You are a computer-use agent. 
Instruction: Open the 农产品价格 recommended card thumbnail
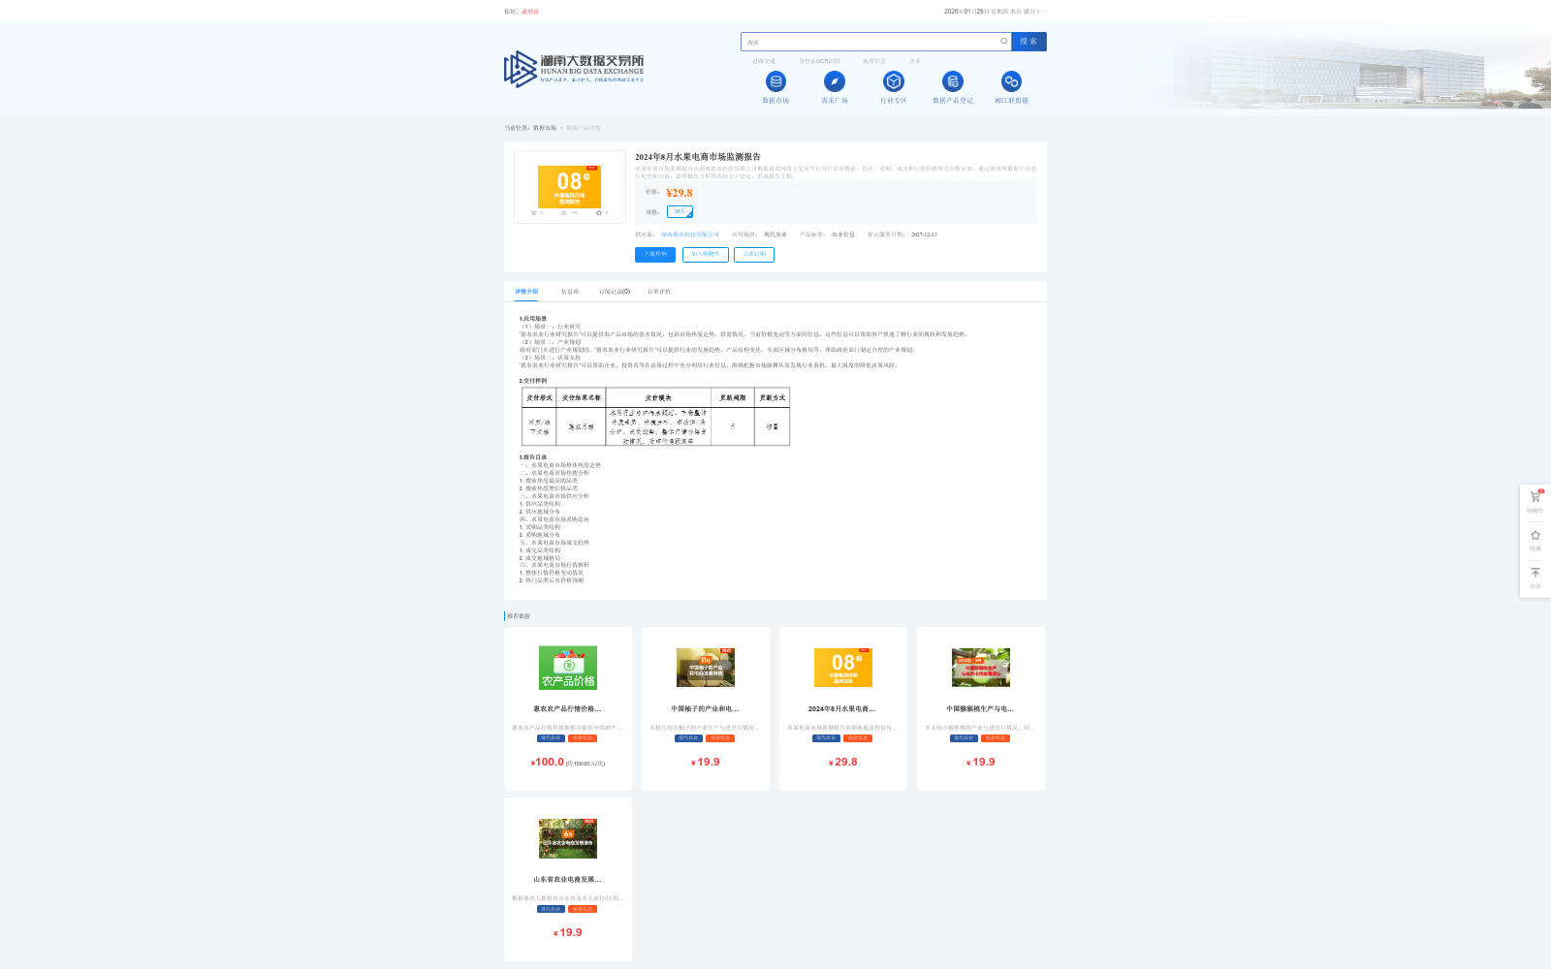pyautogui.click(x=568, y=668)
